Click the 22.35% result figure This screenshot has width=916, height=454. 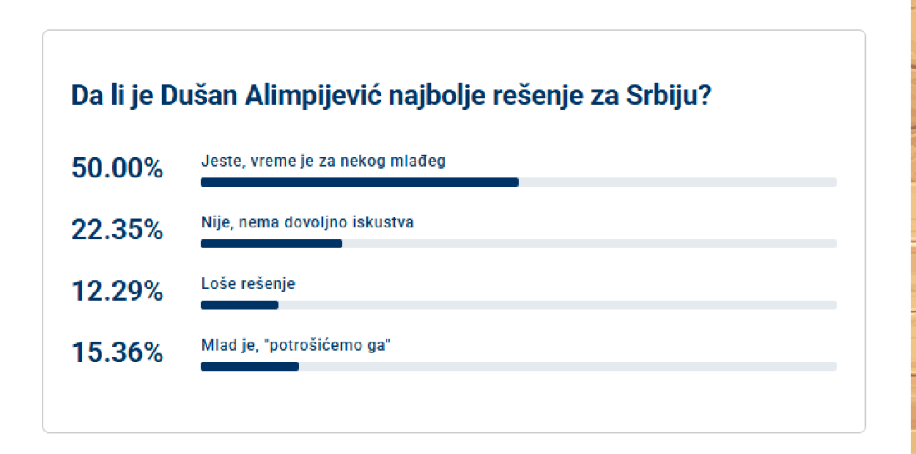pyautogui.click(x=117, y=230)
